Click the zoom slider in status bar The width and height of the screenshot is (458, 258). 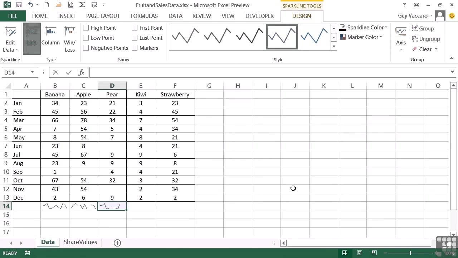tap(410, 253)
